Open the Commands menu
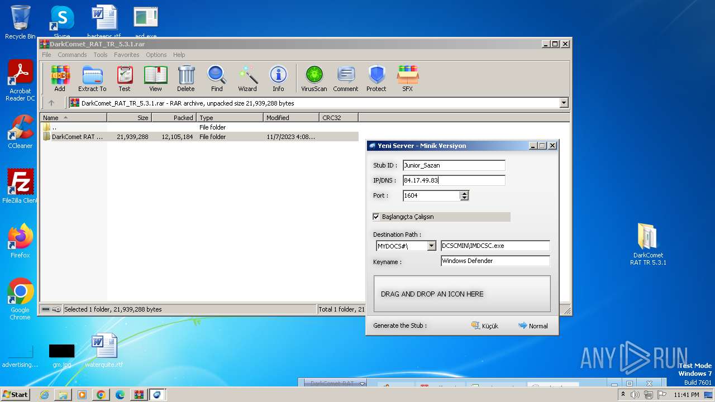Screen dimensions: 715x402 tap(72, 55)
